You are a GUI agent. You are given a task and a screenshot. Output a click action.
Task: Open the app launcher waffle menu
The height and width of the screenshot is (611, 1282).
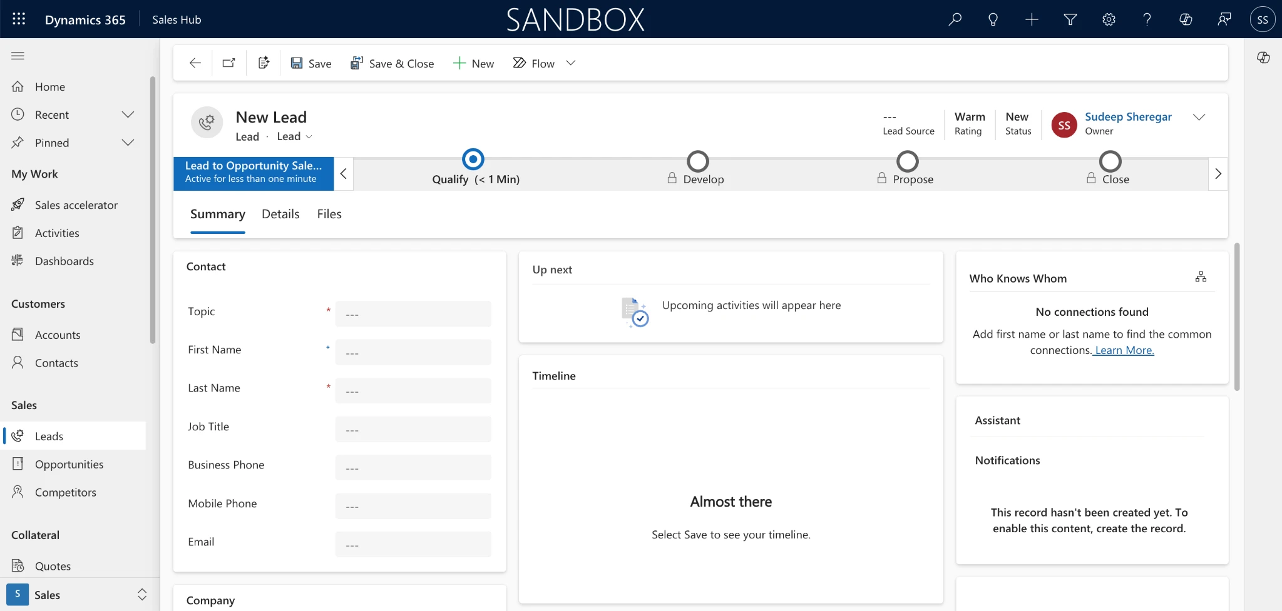[19, 19]
